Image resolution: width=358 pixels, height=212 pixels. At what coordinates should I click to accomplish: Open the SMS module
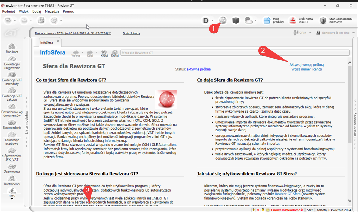pos(12,192)
